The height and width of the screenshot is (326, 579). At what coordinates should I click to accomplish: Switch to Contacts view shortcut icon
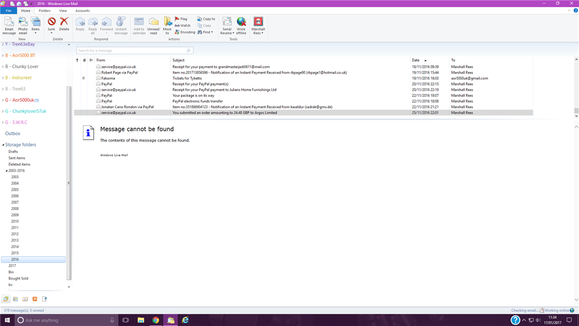[25, 299]
